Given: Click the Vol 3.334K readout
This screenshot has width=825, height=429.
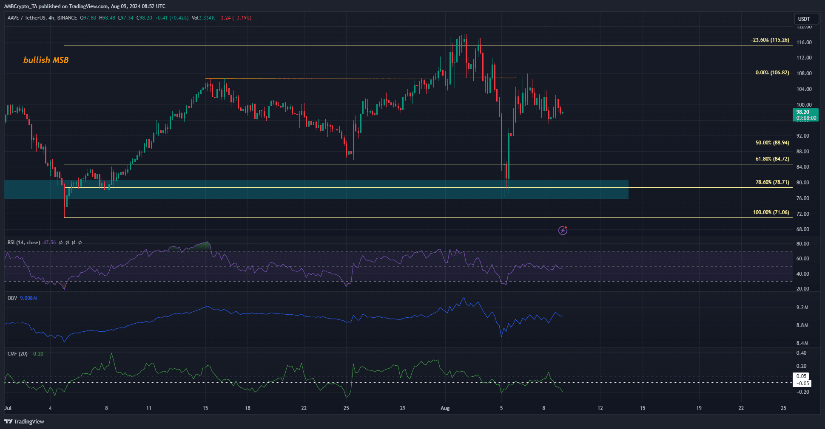Looking at the screenshot, I should tap(203, 18).
